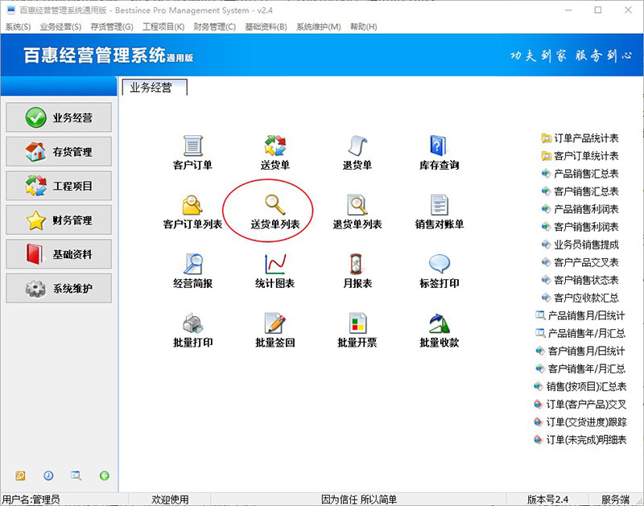Click the 欢迎使用 status bar text
Screen dimensions: 644x506
pos(170,500)
